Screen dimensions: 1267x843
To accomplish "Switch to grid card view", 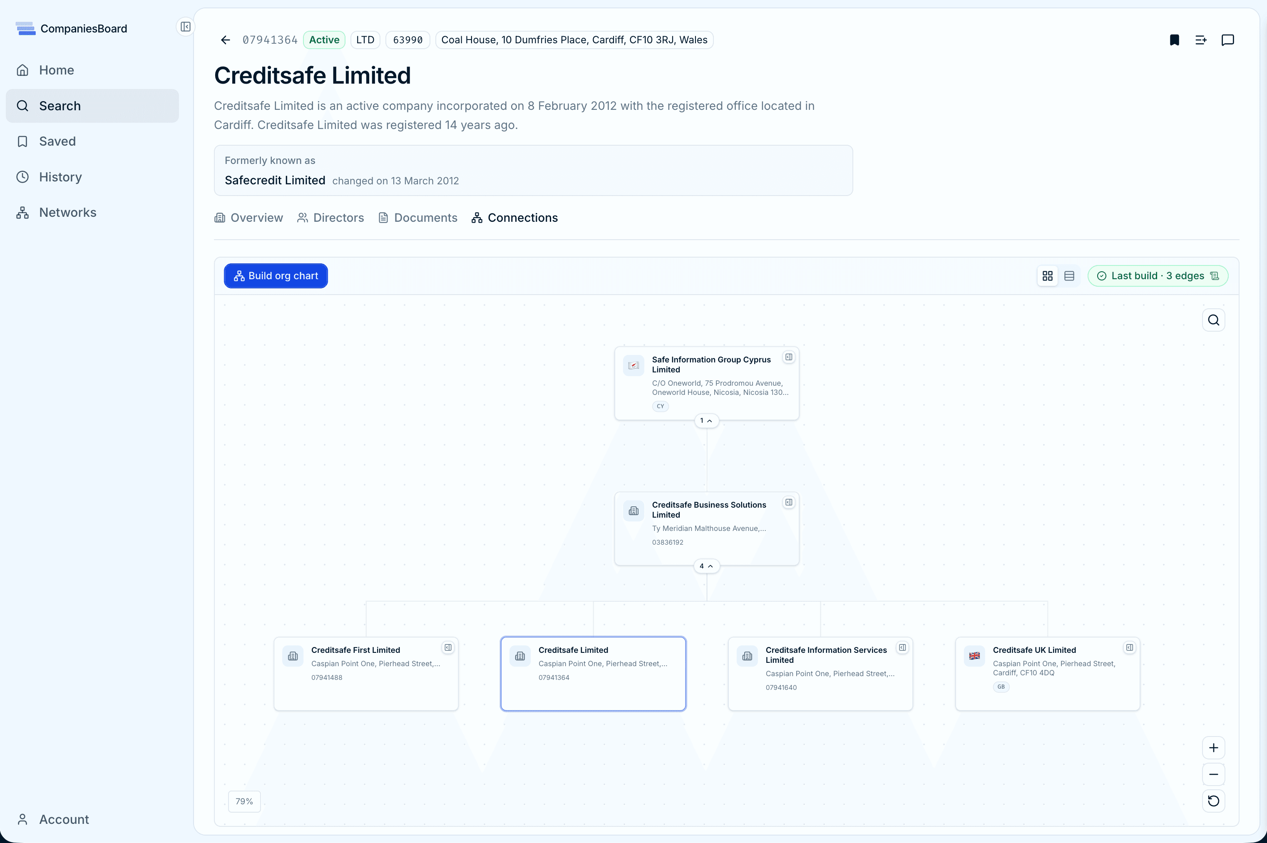I will tap(1048, 276).
